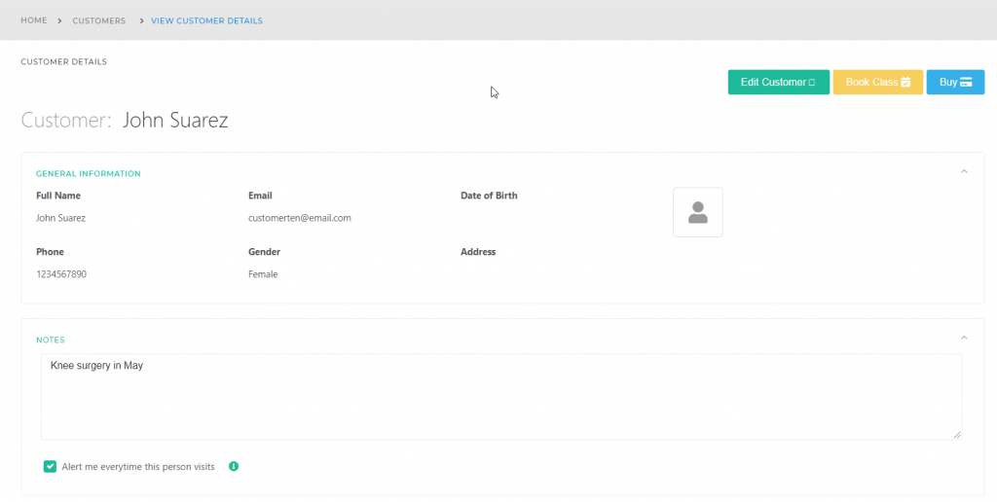
Task: Click the blue Buy button
Action: click(x=955, y=82)
